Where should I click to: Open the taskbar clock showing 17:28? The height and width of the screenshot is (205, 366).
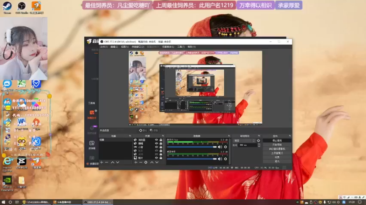[351, 202]
